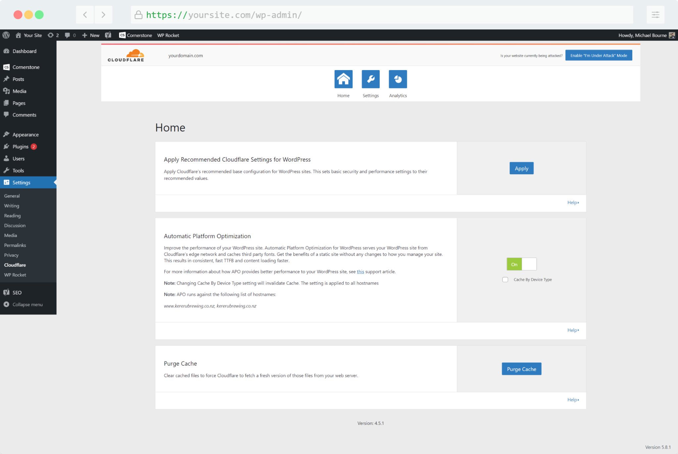Viewport: 678px width, 454px height.
Task: Click the WordPress logo in admin bar
Action: pos(6,35)
